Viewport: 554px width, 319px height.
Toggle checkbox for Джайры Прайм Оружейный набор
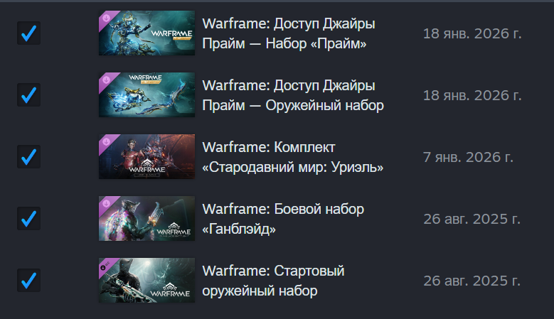[x=28, y=94]
